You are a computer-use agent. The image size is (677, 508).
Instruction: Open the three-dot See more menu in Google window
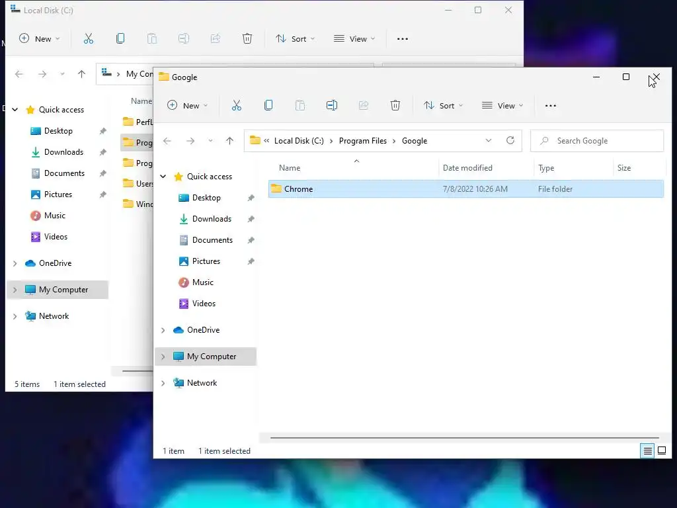coord(551,106)
